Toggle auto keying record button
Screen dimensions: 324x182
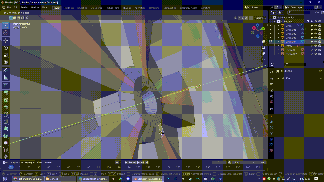(x=117, y=162)
